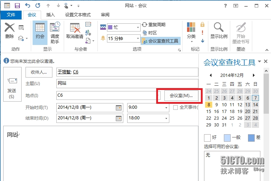Go to next month in room finder calendar

[254, 75]
